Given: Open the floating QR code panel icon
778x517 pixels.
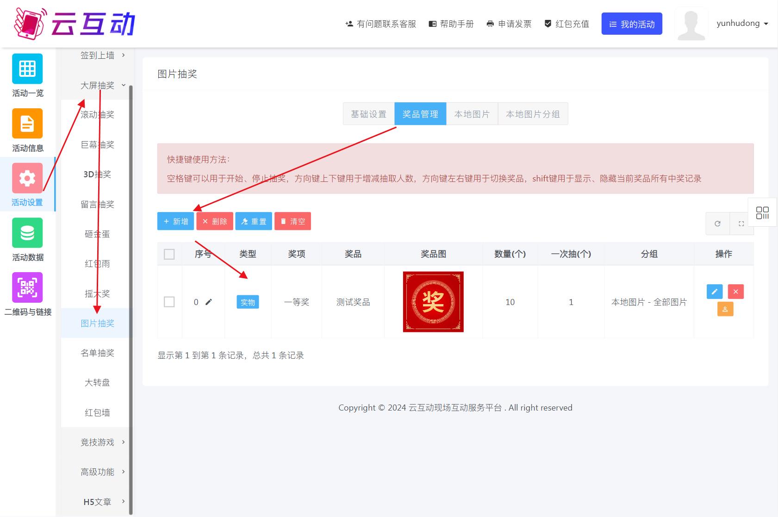Looking at the screenshot, I should click(x=762, y=213).
